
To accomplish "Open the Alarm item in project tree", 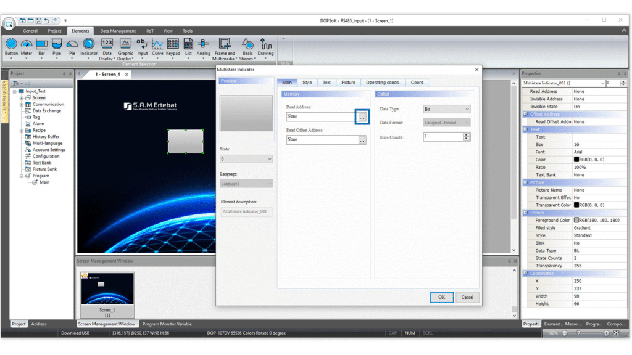I will 38,124.
